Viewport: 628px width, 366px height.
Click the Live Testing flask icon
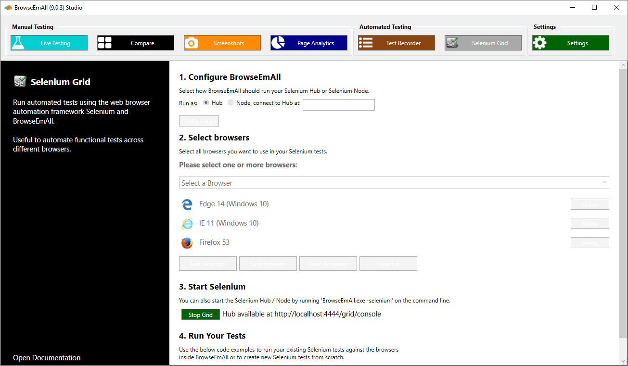point(18,43)
